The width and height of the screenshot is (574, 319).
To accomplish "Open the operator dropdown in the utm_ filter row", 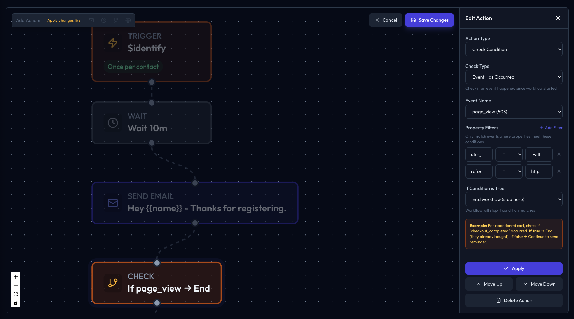I will coord(509,154).
